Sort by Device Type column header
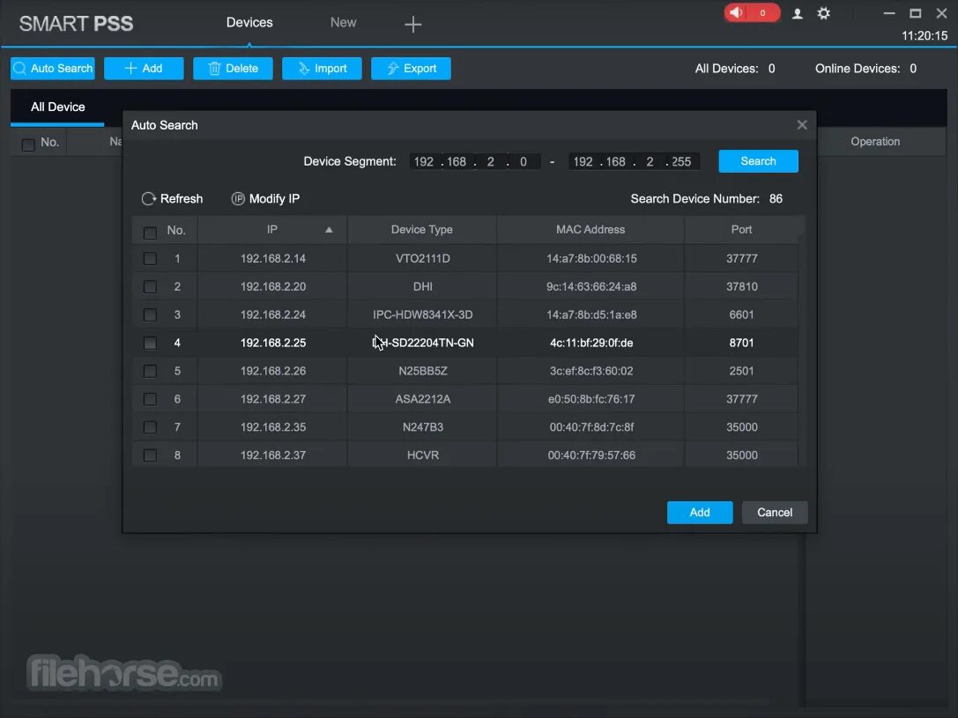Image resolution: width=958 pixels, height=718 pixels. pos(422,230)
